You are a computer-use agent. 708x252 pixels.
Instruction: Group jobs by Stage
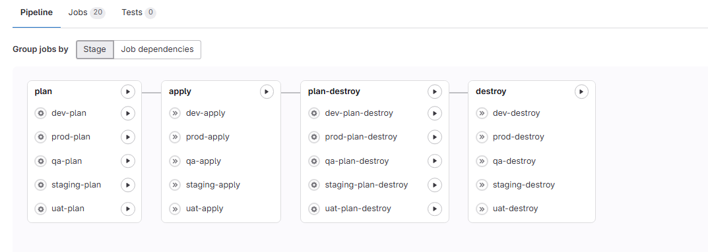pyautogui.click(x=95, y=49)
